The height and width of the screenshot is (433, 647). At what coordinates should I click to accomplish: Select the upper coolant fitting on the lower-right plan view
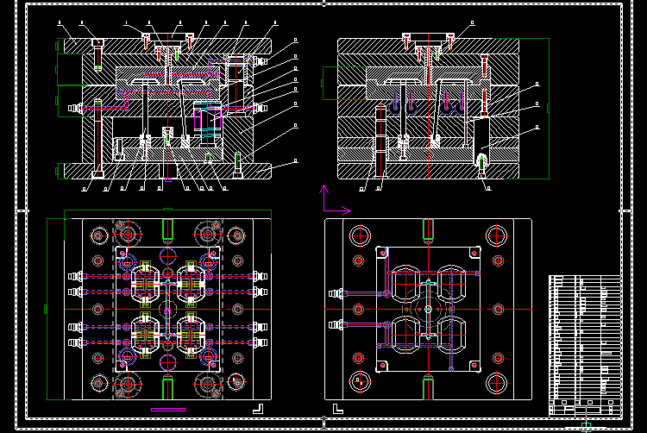coord(336,293)
